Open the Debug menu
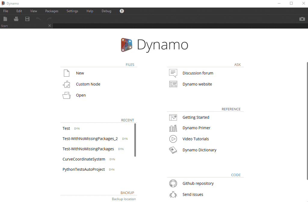 pyautogui.click(x=106, y=11)
